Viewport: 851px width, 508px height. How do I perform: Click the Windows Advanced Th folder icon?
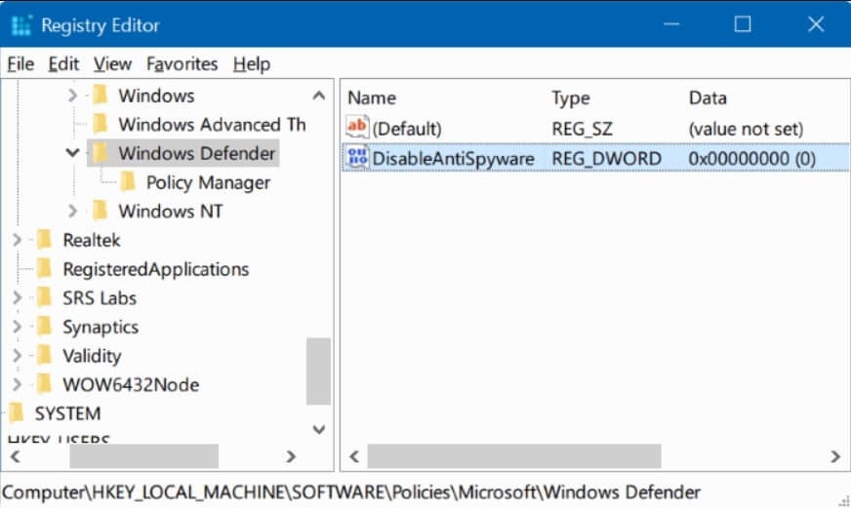click(x=101, y=124)
